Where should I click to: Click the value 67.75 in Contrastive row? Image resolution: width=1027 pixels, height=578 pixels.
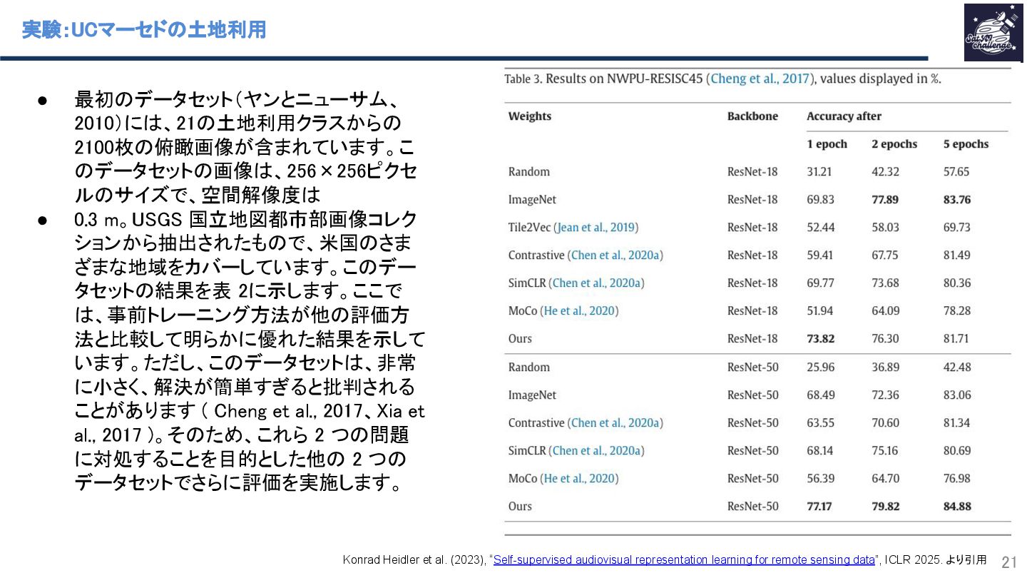coord(885,255)
